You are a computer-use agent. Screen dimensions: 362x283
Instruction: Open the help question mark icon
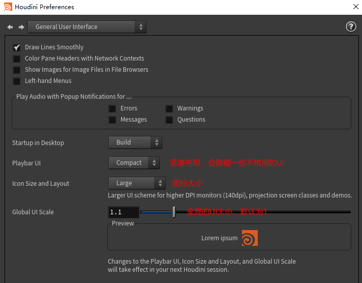(351, 26)
